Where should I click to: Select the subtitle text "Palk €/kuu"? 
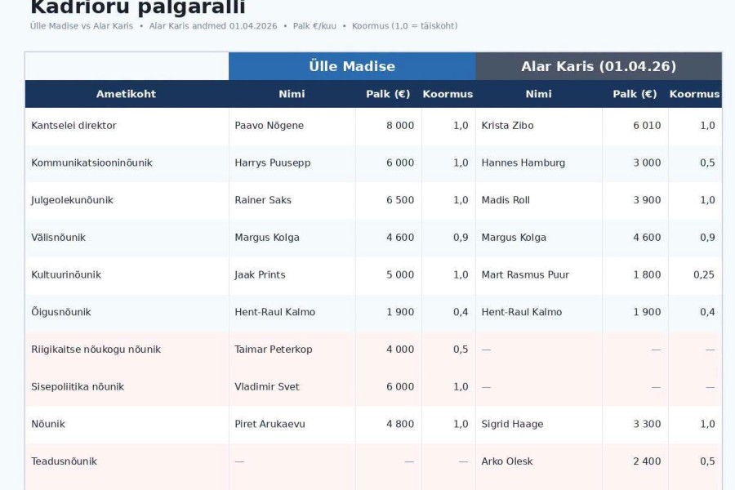coord(314,26)
